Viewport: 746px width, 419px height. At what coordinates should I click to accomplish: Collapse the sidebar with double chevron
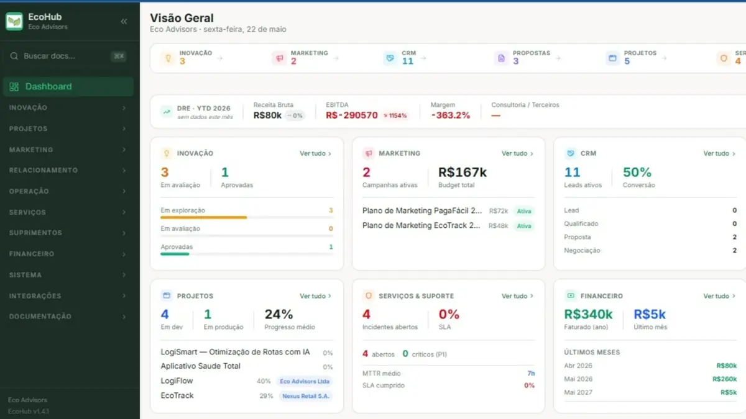[x=124, y=21]
